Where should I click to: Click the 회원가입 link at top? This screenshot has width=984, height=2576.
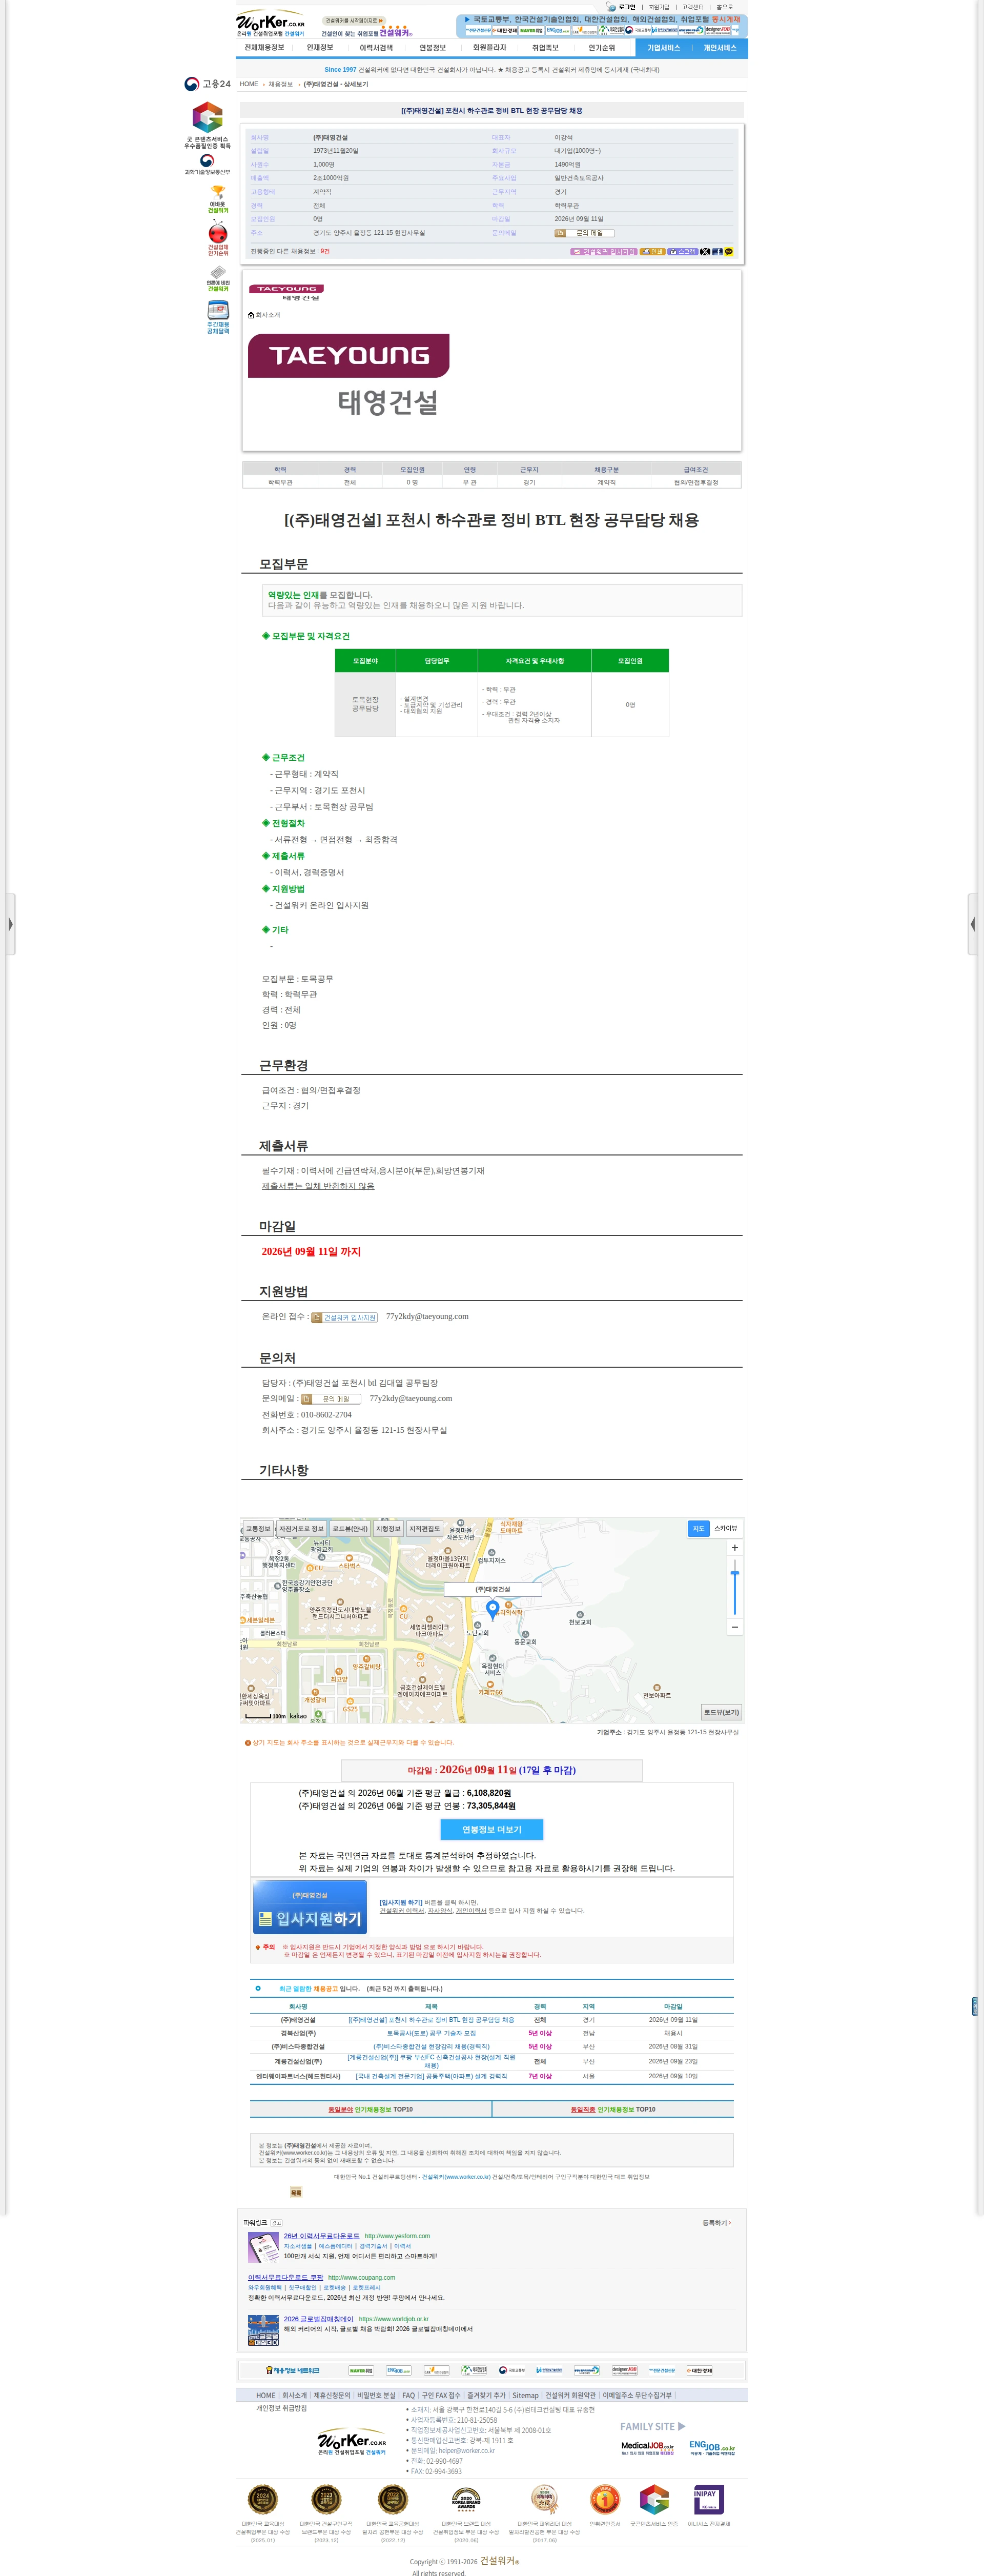coord(659,7)
